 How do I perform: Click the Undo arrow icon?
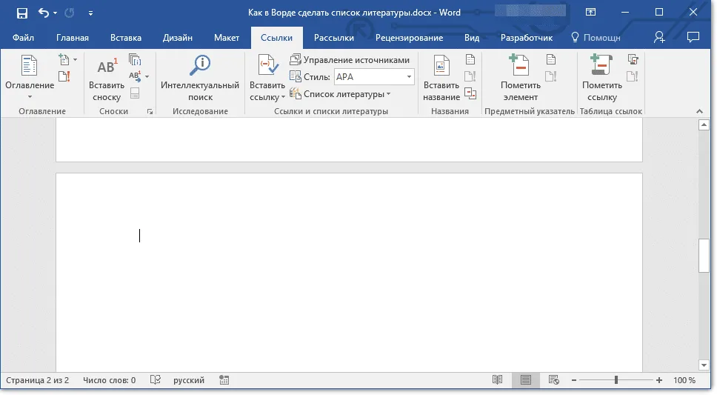(x=44, y=13)
